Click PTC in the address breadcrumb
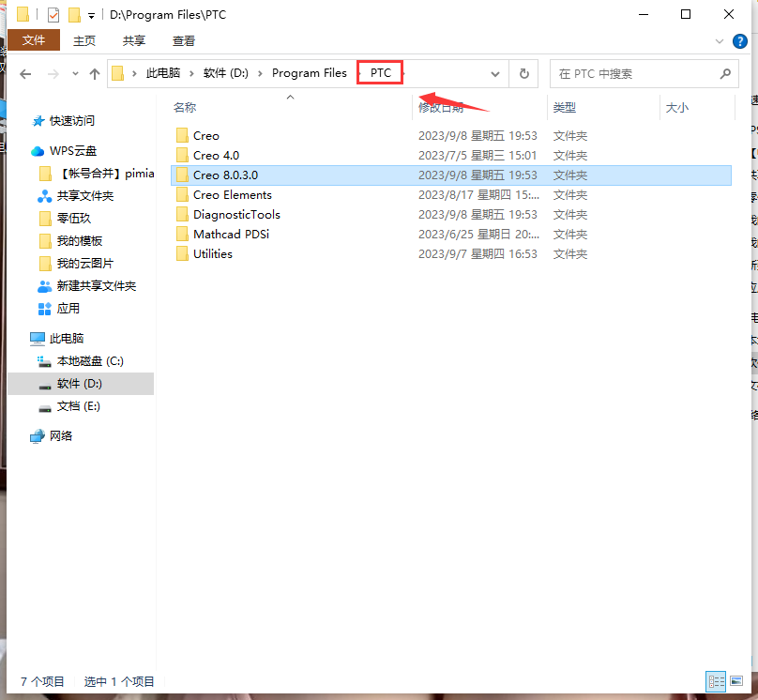The width and height of the screenshot is (758, 700). [x=381, y=73]
